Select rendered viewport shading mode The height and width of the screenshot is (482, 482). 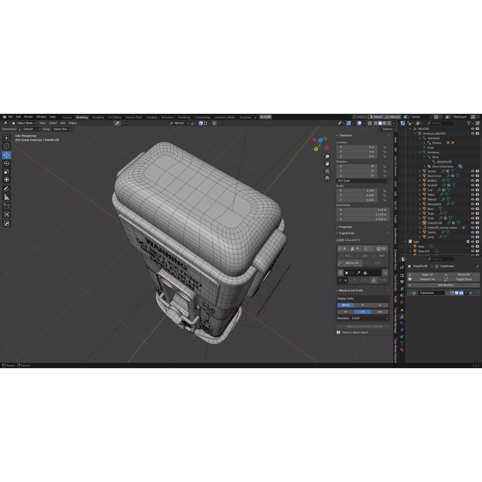pos(389,123)
